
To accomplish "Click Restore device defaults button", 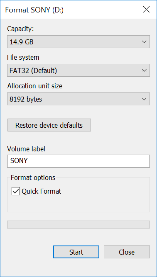I will click(49, 125).
